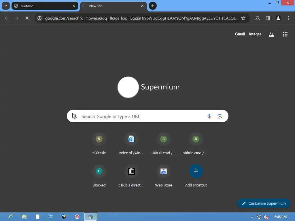
Task: Show hidden system tray icons
Action: click(252, 217)
